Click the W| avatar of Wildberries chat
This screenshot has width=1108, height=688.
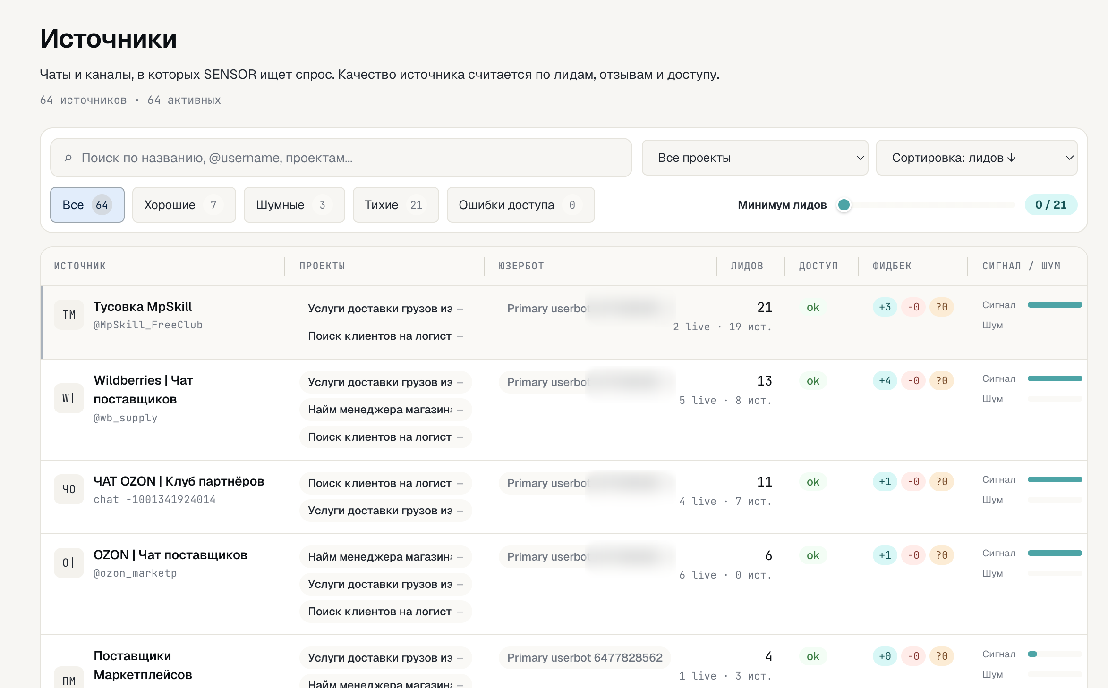click(x=69, y=398)
